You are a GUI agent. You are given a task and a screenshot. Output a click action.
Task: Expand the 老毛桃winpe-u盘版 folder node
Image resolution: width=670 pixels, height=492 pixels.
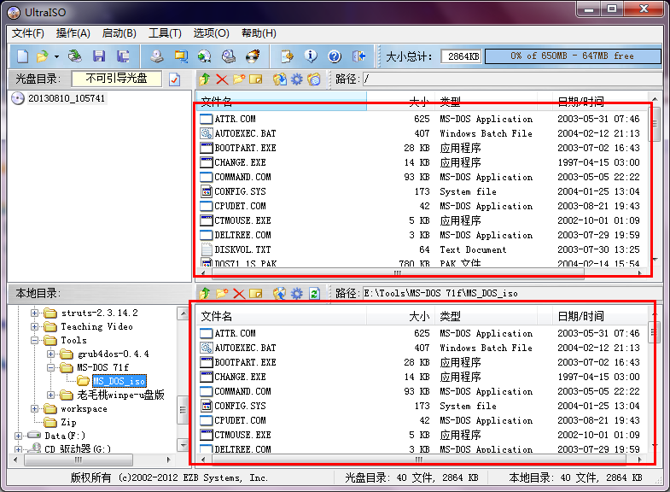[x=51, y=395]
